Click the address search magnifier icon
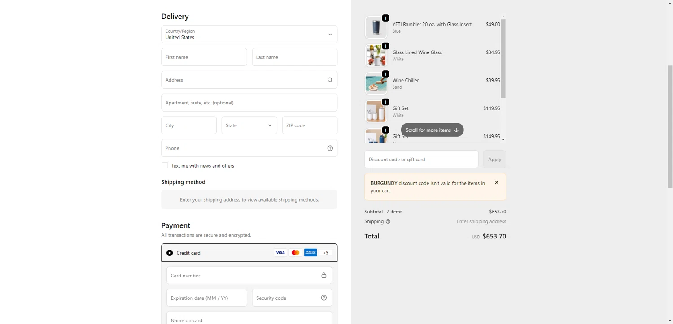 pyautogui.click(x=330, y=80)
